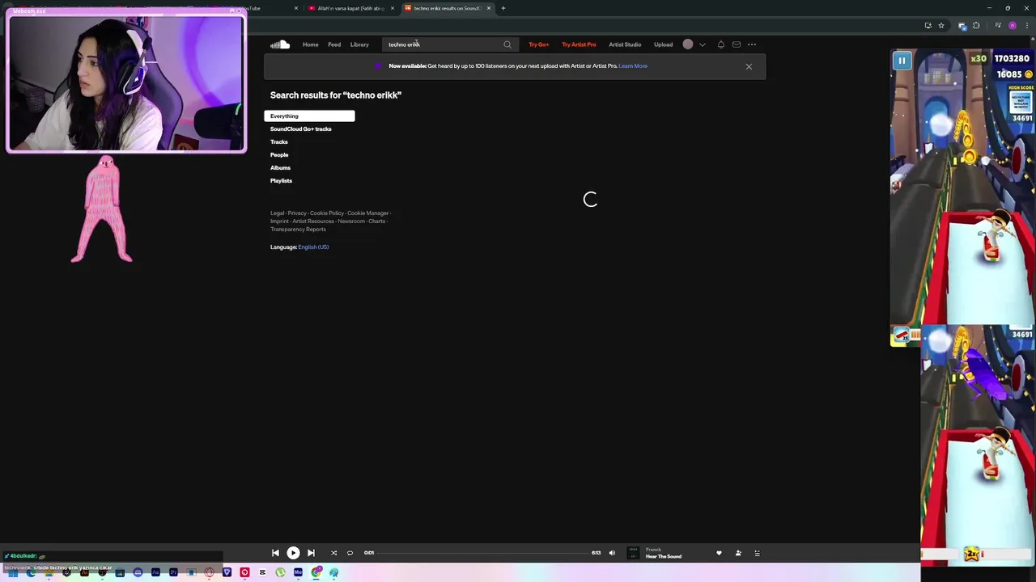Bookmark this page with star icon
This screenshot has width=1036, height=582.
pos(941,26)
